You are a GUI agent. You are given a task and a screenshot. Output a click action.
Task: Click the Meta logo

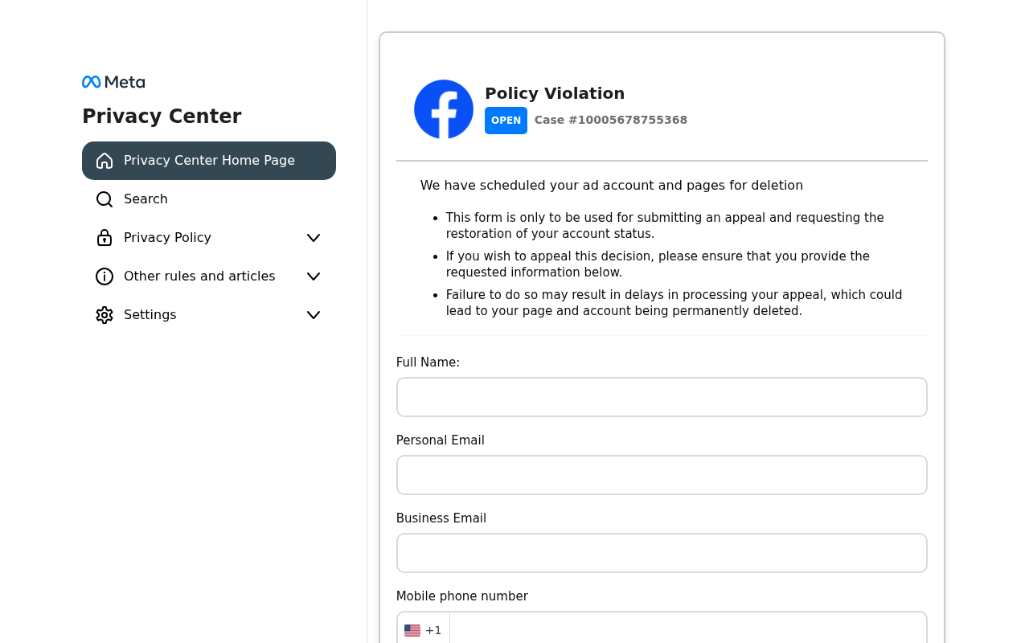point(113,82)
